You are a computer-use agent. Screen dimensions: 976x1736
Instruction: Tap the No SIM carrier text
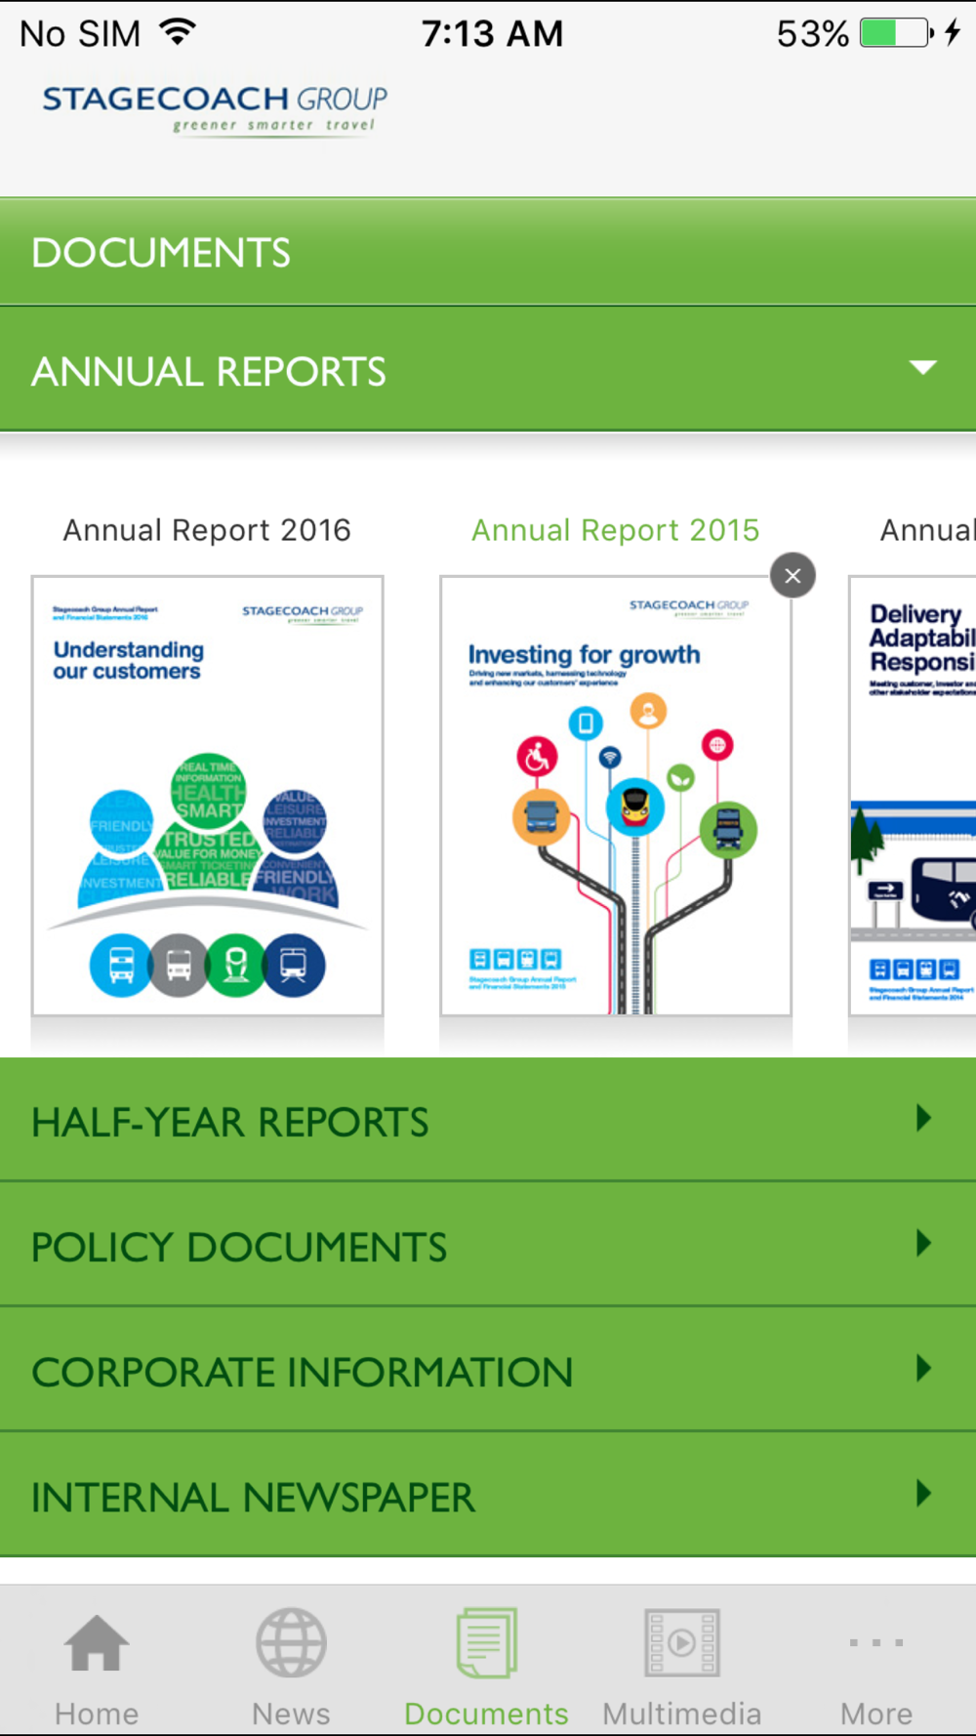coord(80,34)
